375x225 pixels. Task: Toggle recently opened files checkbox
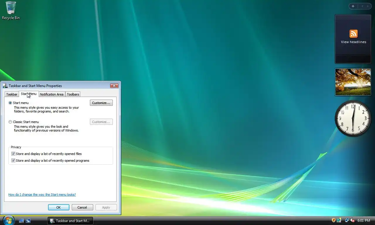(13, 154)
